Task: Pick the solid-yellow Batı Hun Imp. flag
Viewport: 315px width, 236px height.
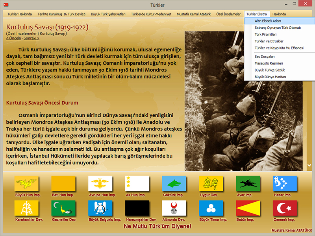Action: (x=63, y=183)
